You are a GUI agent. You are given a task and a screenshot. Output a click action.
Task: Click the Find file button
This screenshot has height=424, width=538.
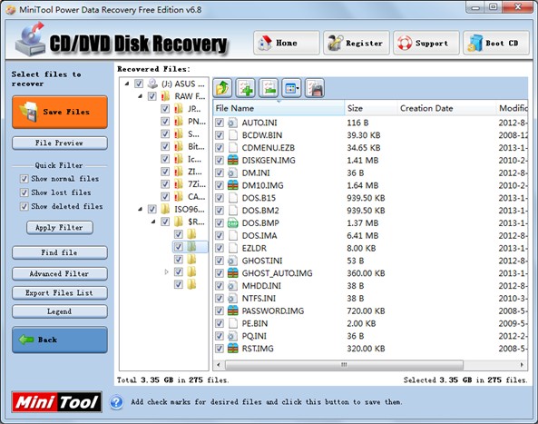pos(60,252)
